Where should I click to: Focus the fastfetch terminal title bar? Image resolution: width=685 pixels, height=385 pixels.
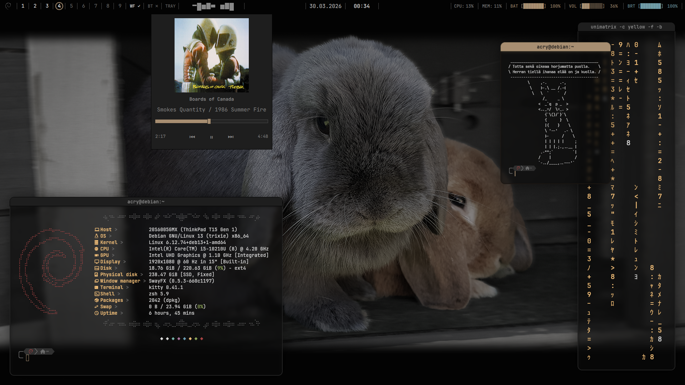click(146, 202)
